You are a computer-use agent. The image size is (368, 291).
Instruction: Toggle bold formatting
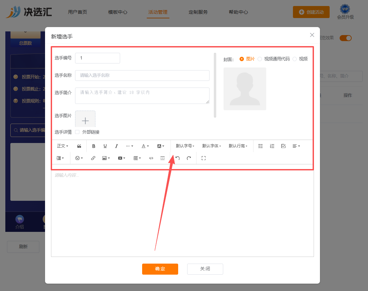pos(94,146)
